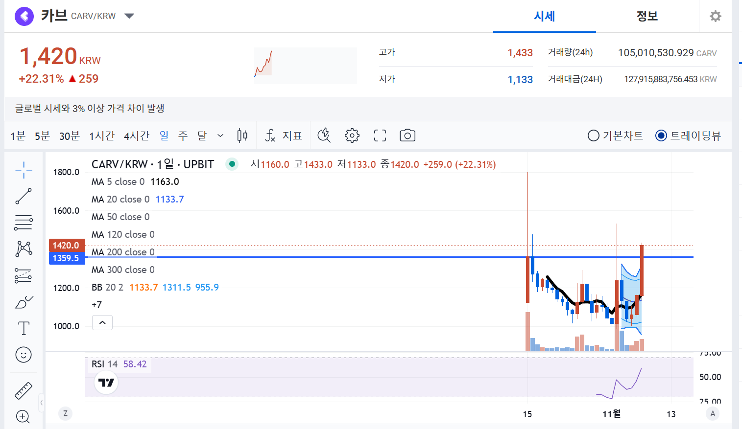Screen dimensions: 742x429
Task: Expand the time interval dropdown chevron
Action: [220, 135]
